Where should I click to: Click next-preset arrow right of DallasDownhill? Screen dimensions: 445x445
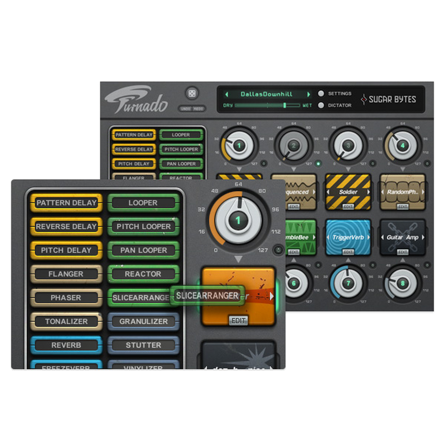coord(308,94)
